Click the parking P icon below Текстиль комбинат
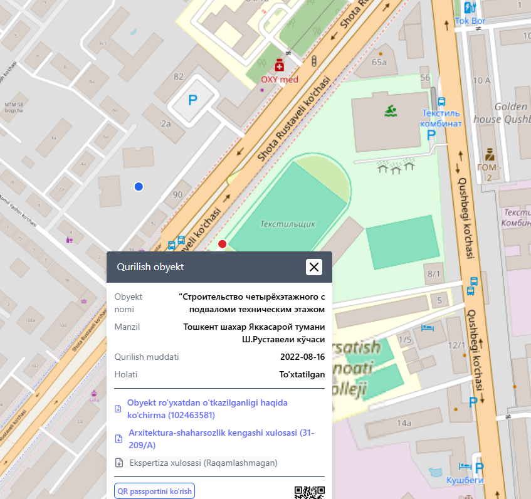Screen dimensions: 531x499 pyautogui.click(x=431, y=135)
